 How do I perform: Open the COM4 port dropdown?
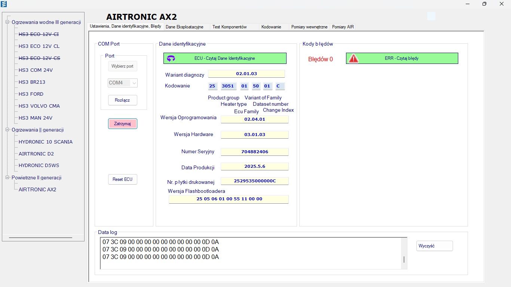[x=134, y=83]
